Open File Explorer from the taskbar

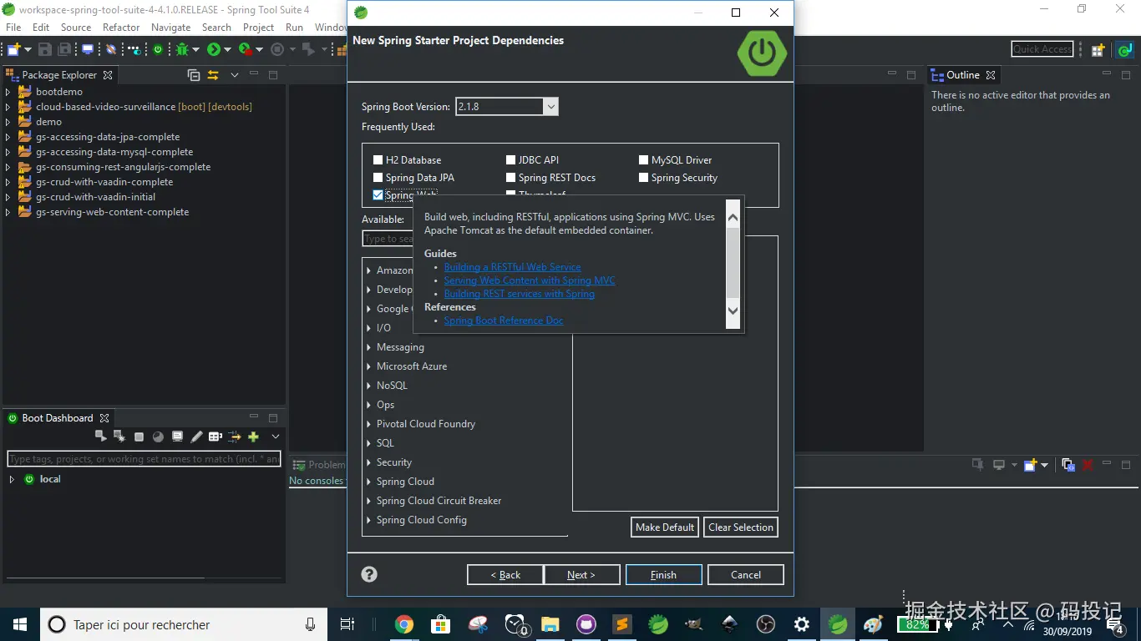click(x=550, y=624)
